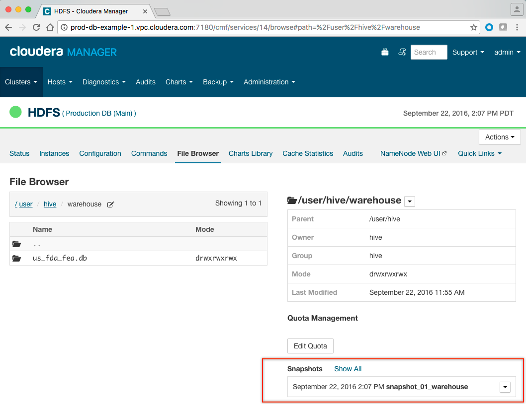The width and height of the screenshot is (526, 404).
Task: Open the Clusters menu
Action: 21,82
